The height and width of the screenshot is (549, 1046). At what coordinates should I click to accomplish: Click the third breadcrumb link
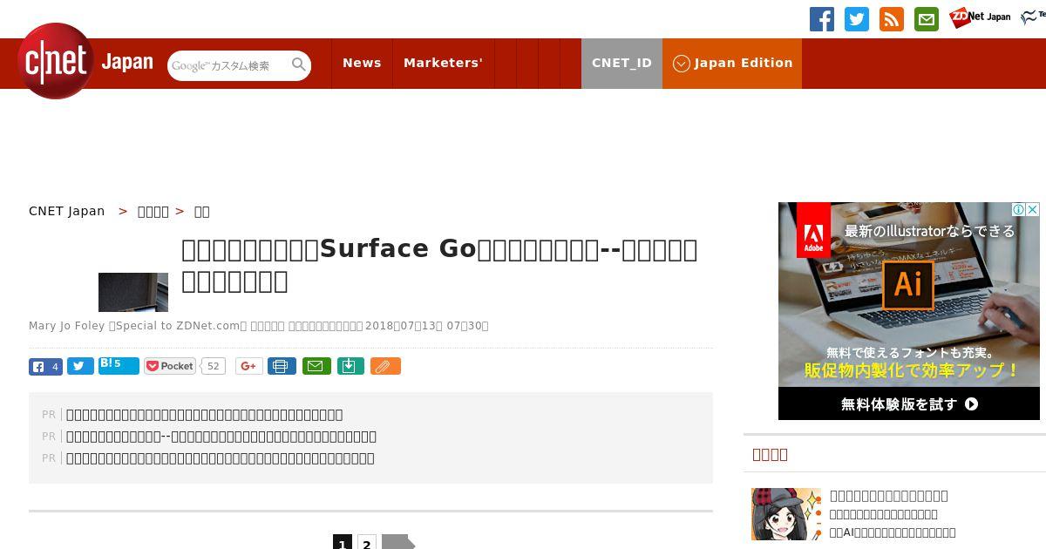[x=201, y=211]
